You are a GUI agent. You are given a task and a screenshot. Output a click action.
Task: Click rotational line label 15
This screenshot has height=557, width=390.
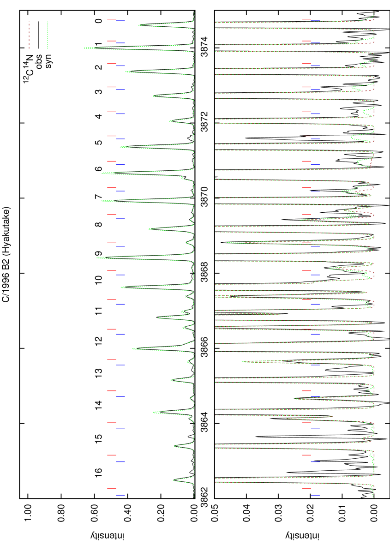point(98,438)
